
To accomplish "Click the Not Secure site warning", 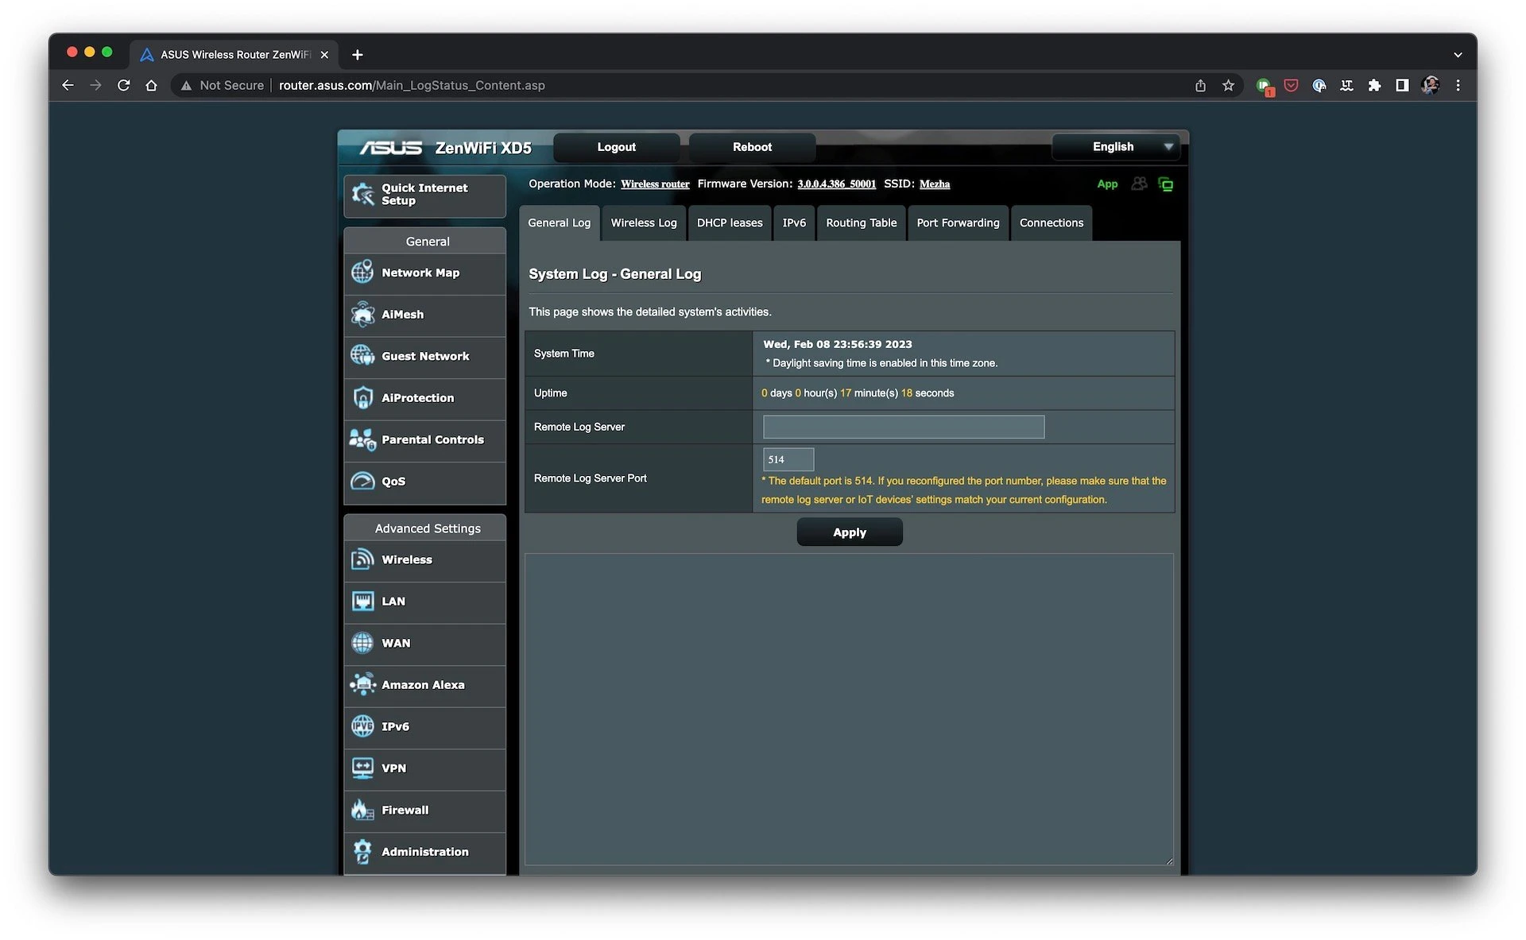I will pos(222,85).
